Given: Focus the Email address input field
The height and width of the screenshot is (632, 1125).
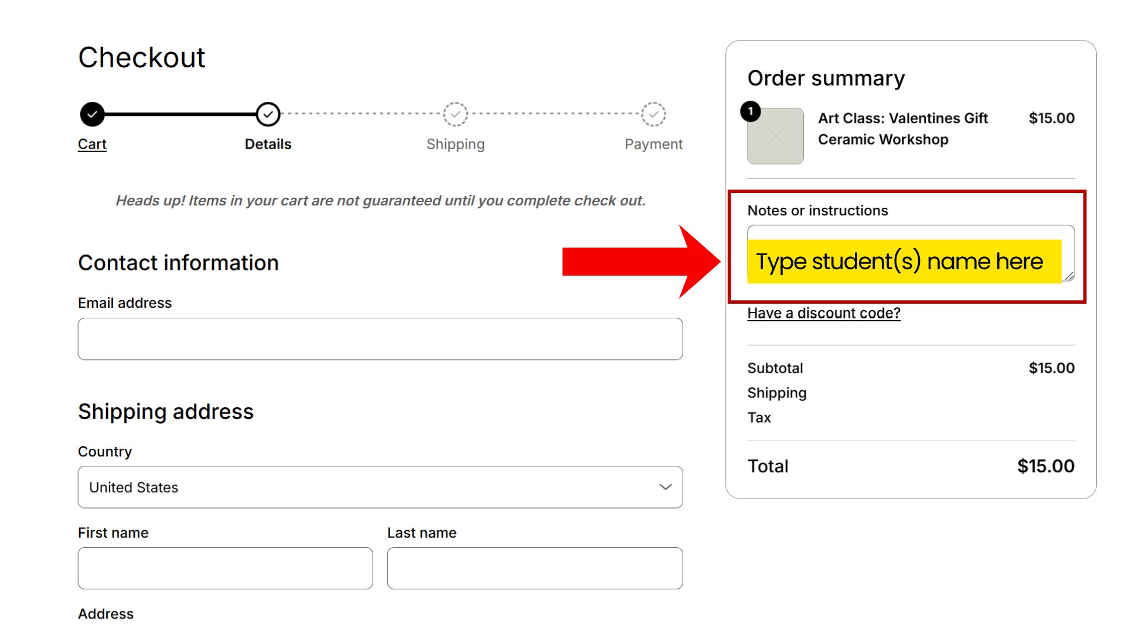Looking at the screenshot, I should pyautogui.click(x=380, y=339).
